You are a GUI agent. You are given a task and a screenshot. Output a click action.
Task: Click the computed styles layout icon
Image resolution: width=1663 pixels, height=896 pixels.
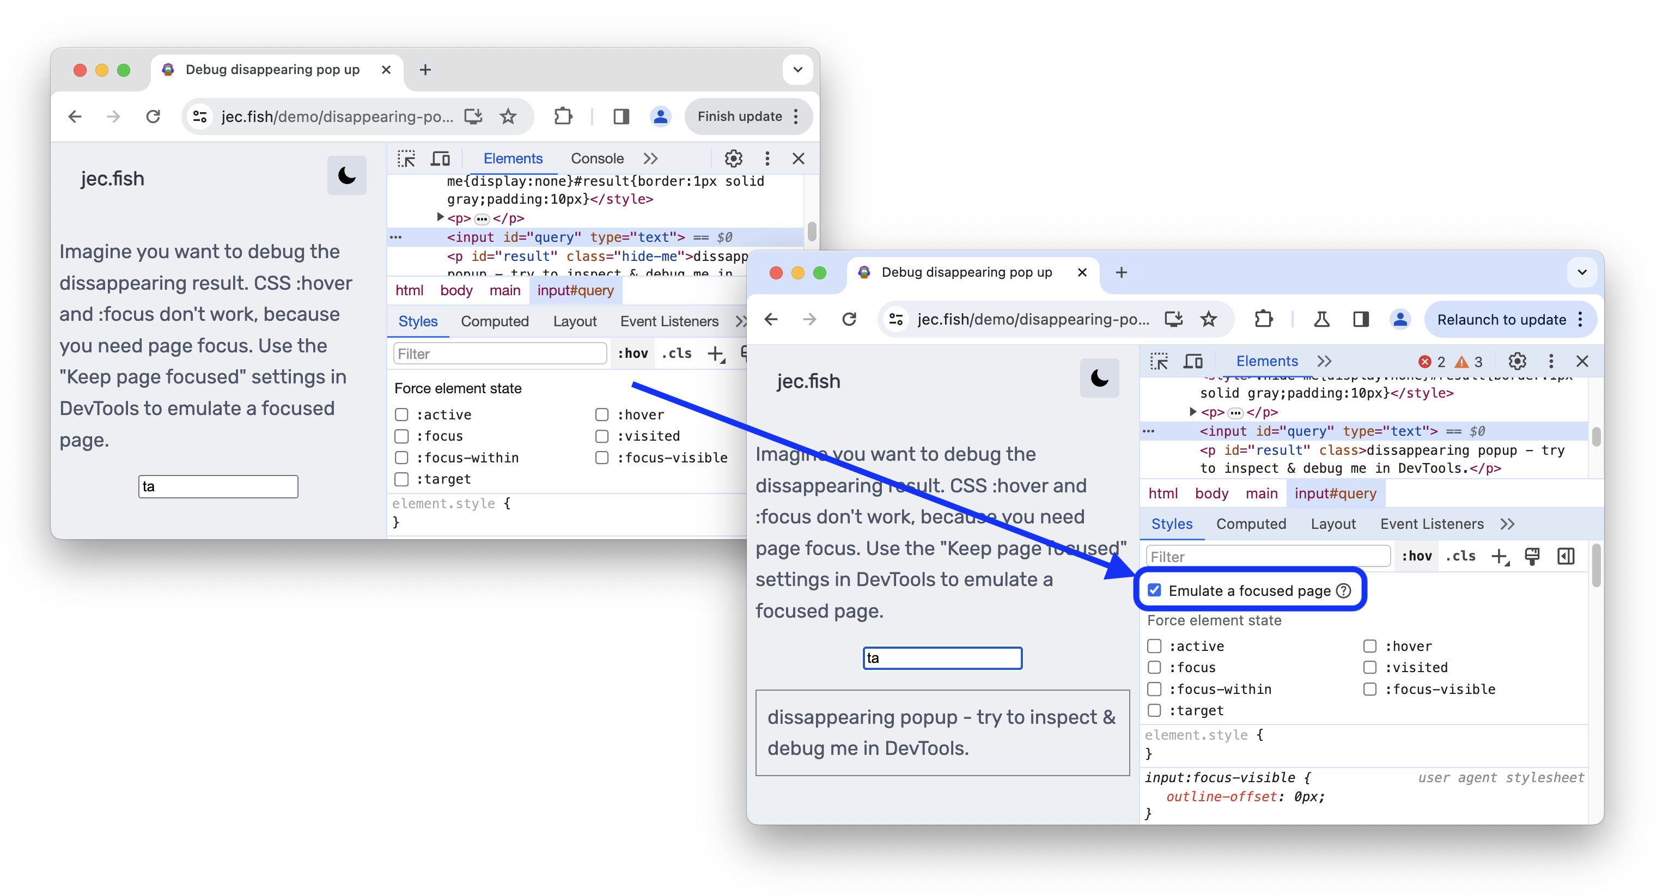point(1568,556)
